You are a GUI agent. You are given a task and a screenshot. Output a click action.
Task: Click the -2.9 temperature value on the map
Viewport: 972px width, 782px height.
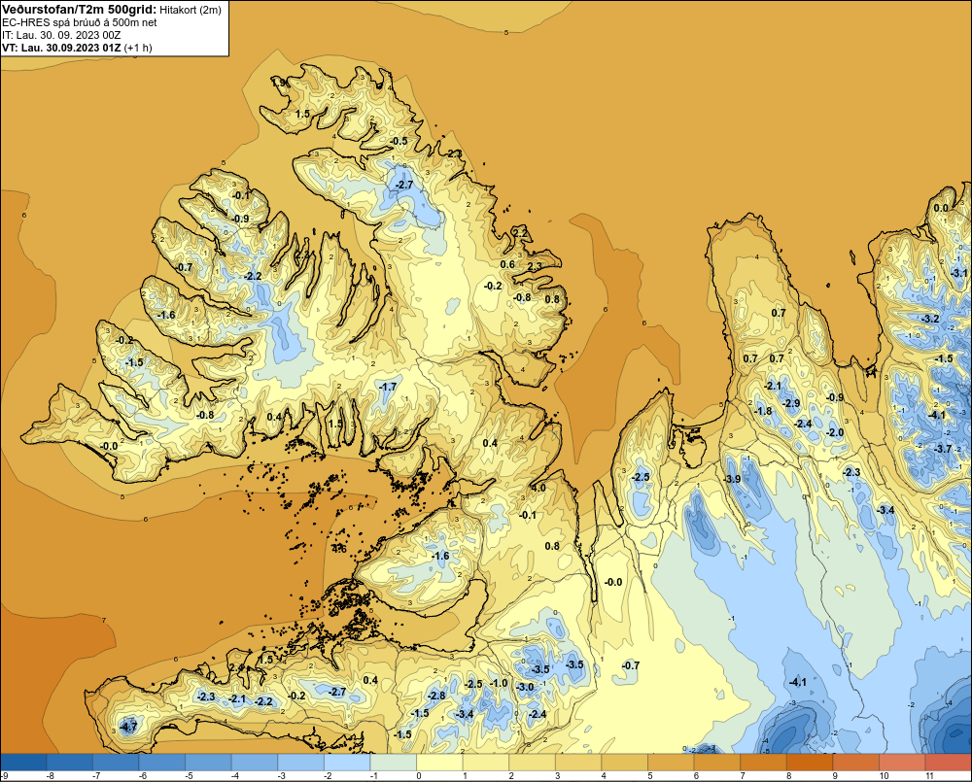(x=791, y=403)
